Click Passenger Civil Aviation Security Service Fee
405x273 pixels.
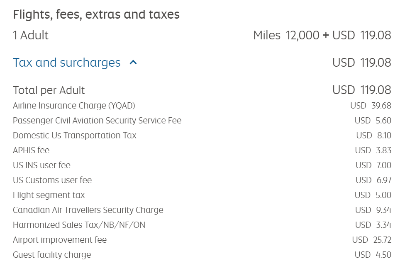tap(97, 121)
